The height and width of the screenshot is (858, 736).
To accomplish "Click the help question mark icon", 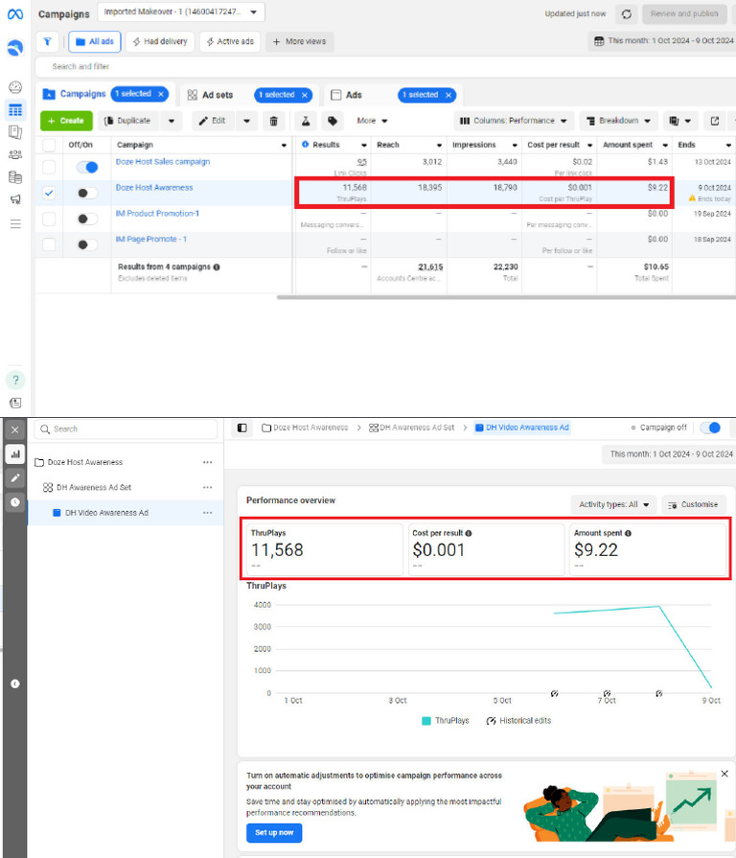I will coord(14,380).
